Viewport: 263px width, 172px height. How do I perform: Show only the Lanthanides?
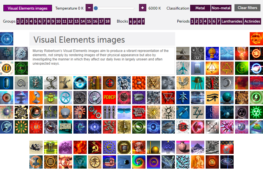tap(232, 21)
